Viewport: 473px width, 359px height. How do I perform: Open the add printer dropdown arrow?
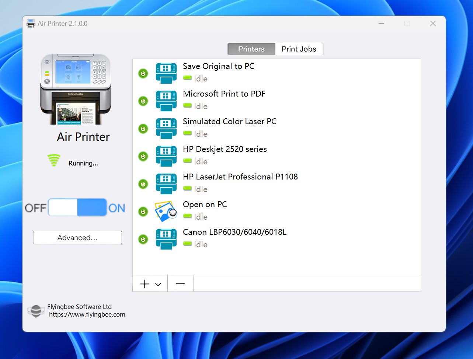(x=158, y=284)
